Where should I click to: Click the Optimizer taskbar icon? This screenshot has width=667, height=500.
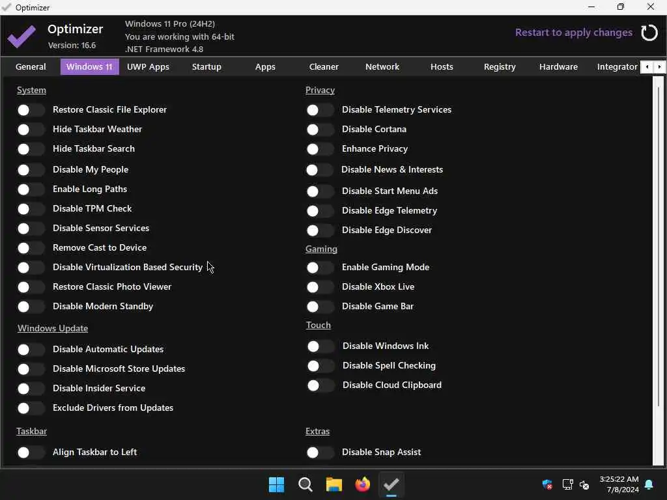(x=391, y=484)
